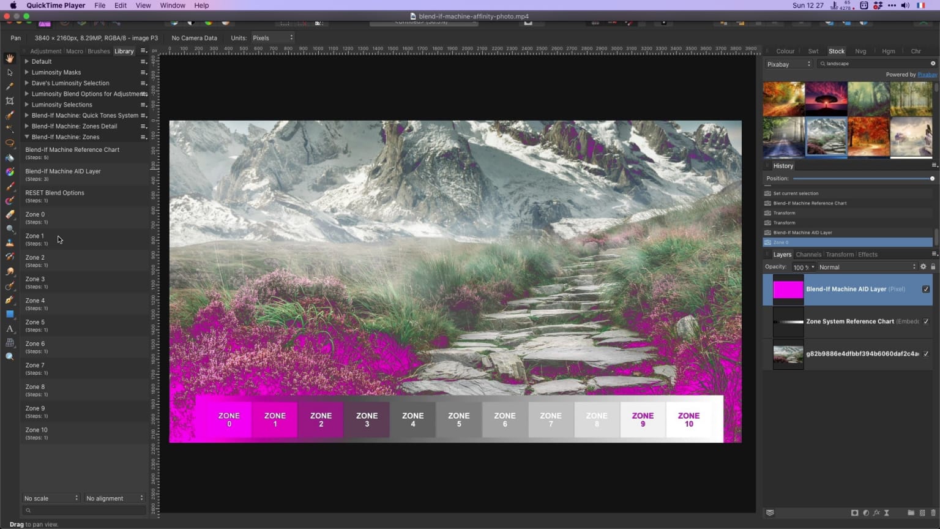The image size is (940, 529).
Task: Open the Pixabay link in the Stock panel
Action: point(927,74)
